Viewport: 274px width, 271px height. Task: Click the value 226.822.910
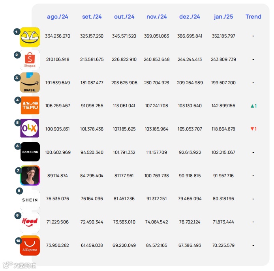(124, 59)
